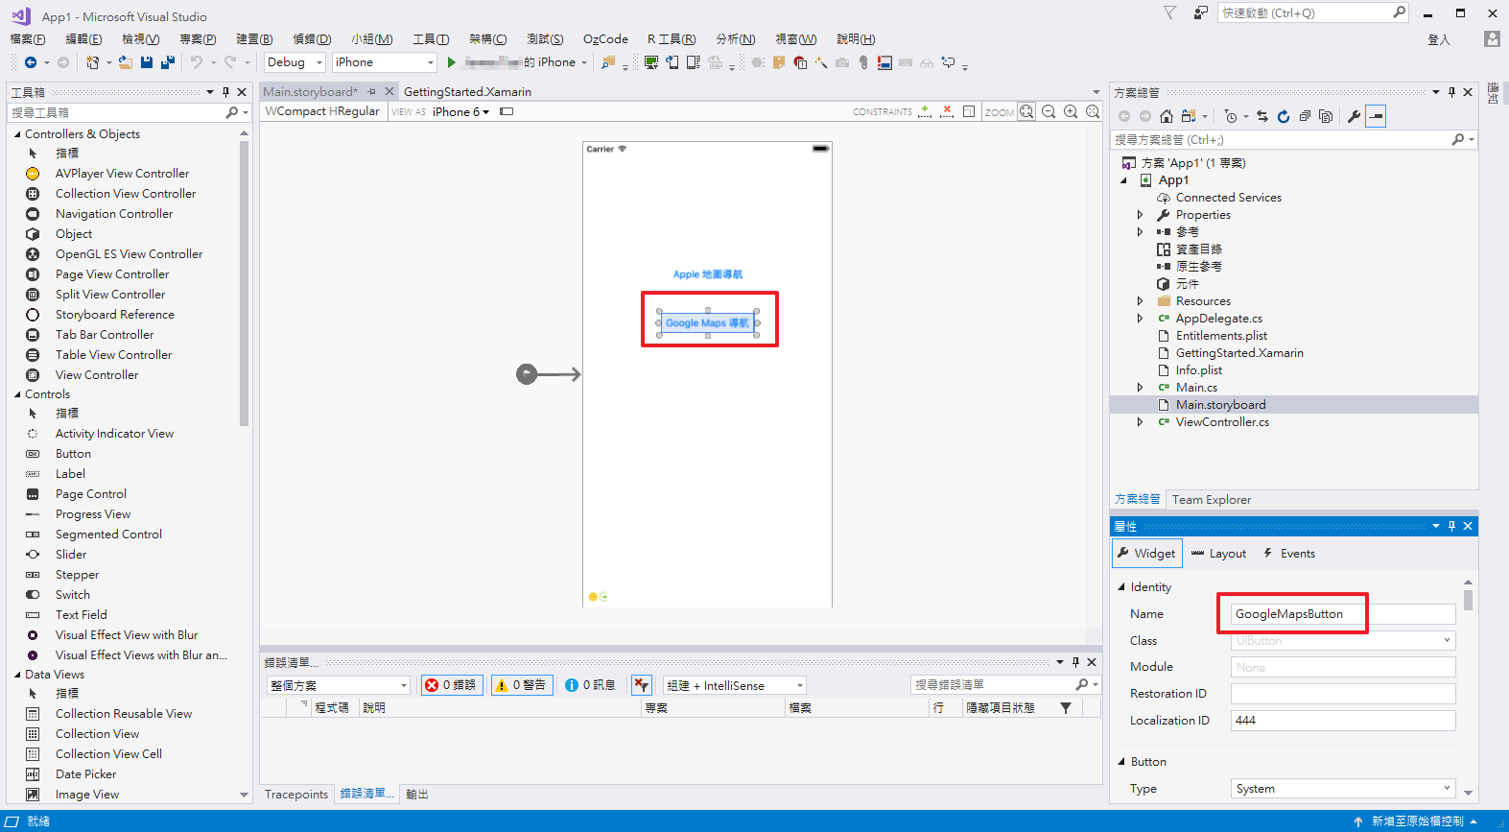The height and width of the screenshot is (832, 1509).
Task: Zoom in on the storyboard
Action: 1071,111
